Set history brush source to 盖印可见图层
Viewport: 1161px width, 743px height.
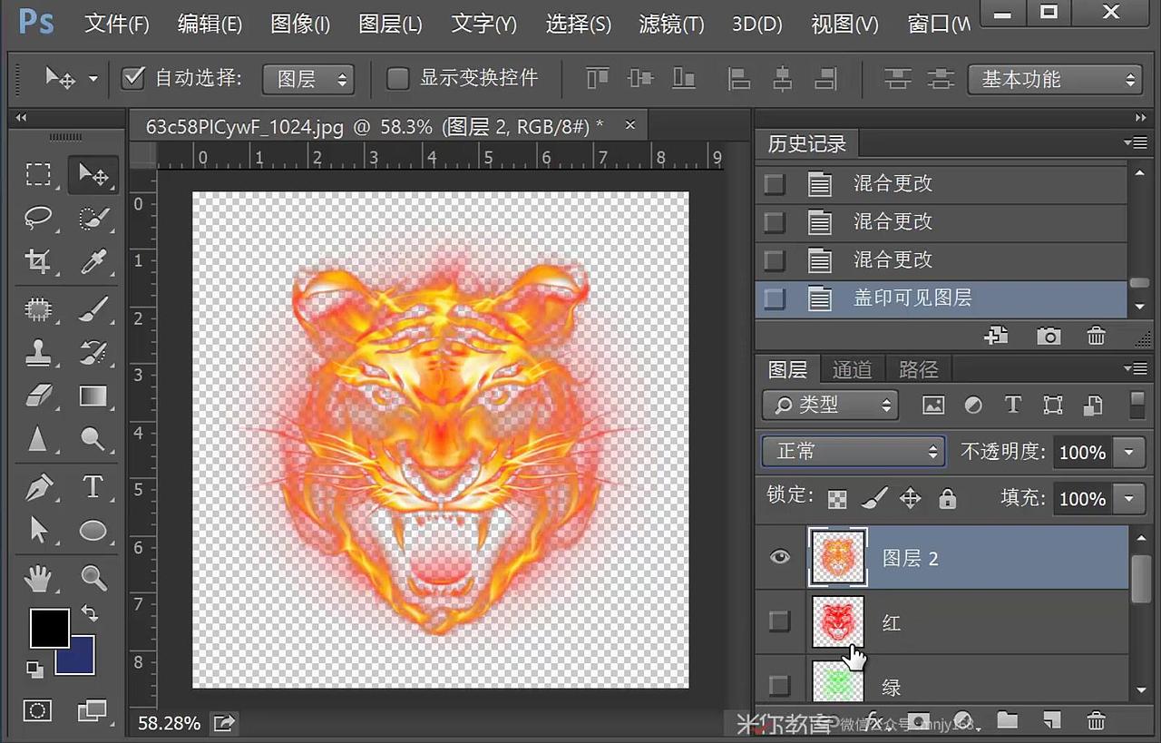pyautogui.click(x=775, y=298)
